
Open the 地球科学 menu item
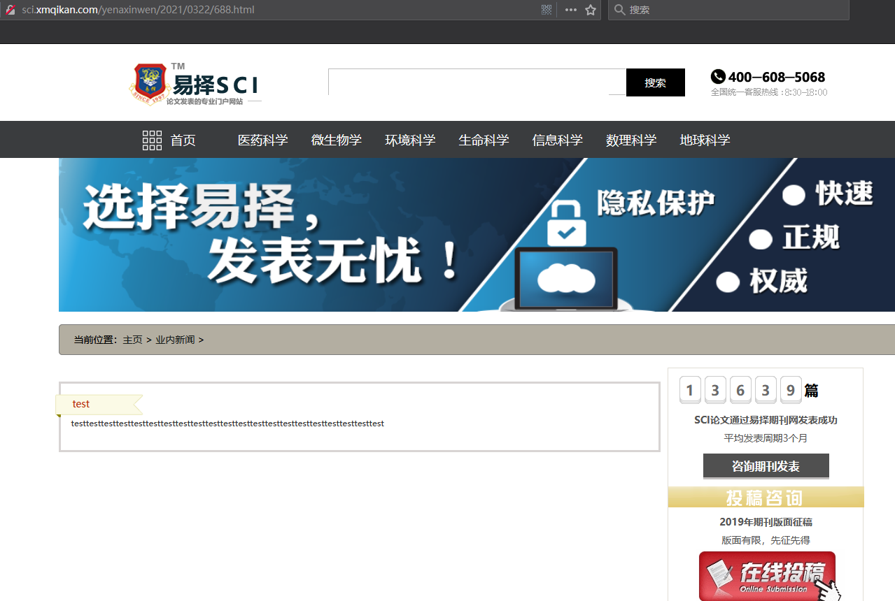(705, 140)
